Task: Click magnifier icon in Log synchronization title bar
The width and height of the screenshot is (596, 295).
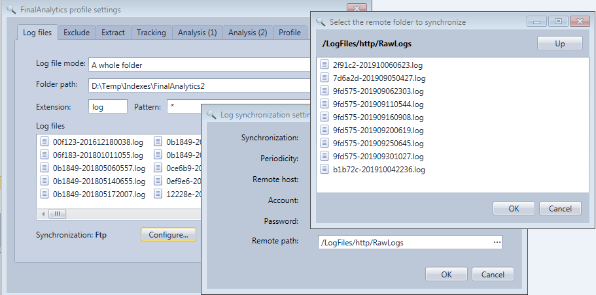Action: click(x=212, y=114)
